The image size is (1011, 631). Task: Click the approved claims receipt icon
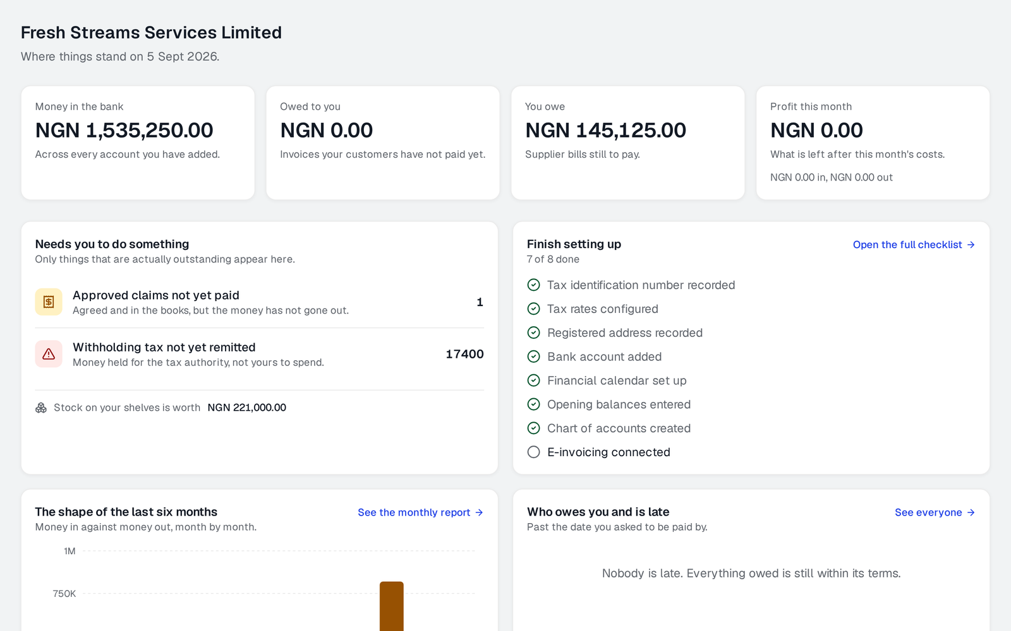pos(49,302)
